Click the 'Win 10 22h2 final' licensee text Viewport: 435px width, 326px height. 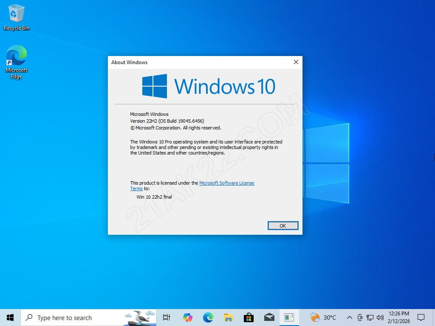154,197
